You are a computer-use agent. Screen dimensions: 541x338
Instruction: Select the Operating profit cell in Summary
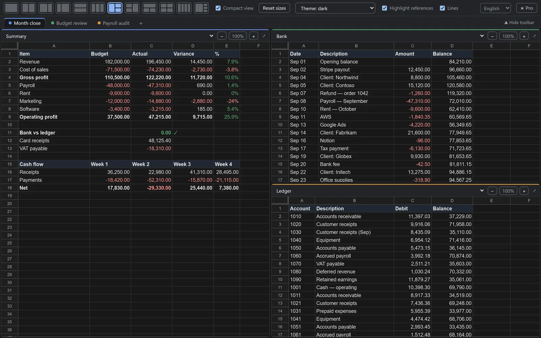54,117
